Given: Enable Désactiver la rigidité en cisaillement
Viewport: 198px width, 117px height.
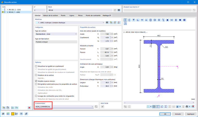Looking at the screenshot, I should 36,66.
